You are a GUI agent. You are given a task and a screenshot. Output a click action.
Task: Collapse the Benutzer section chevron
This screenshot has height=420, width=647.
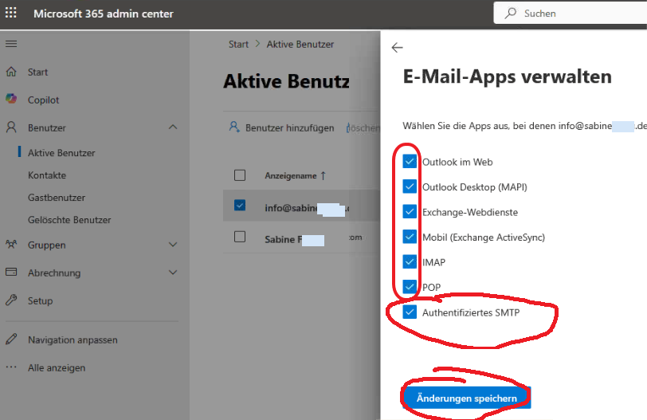(x=173, y=127)
